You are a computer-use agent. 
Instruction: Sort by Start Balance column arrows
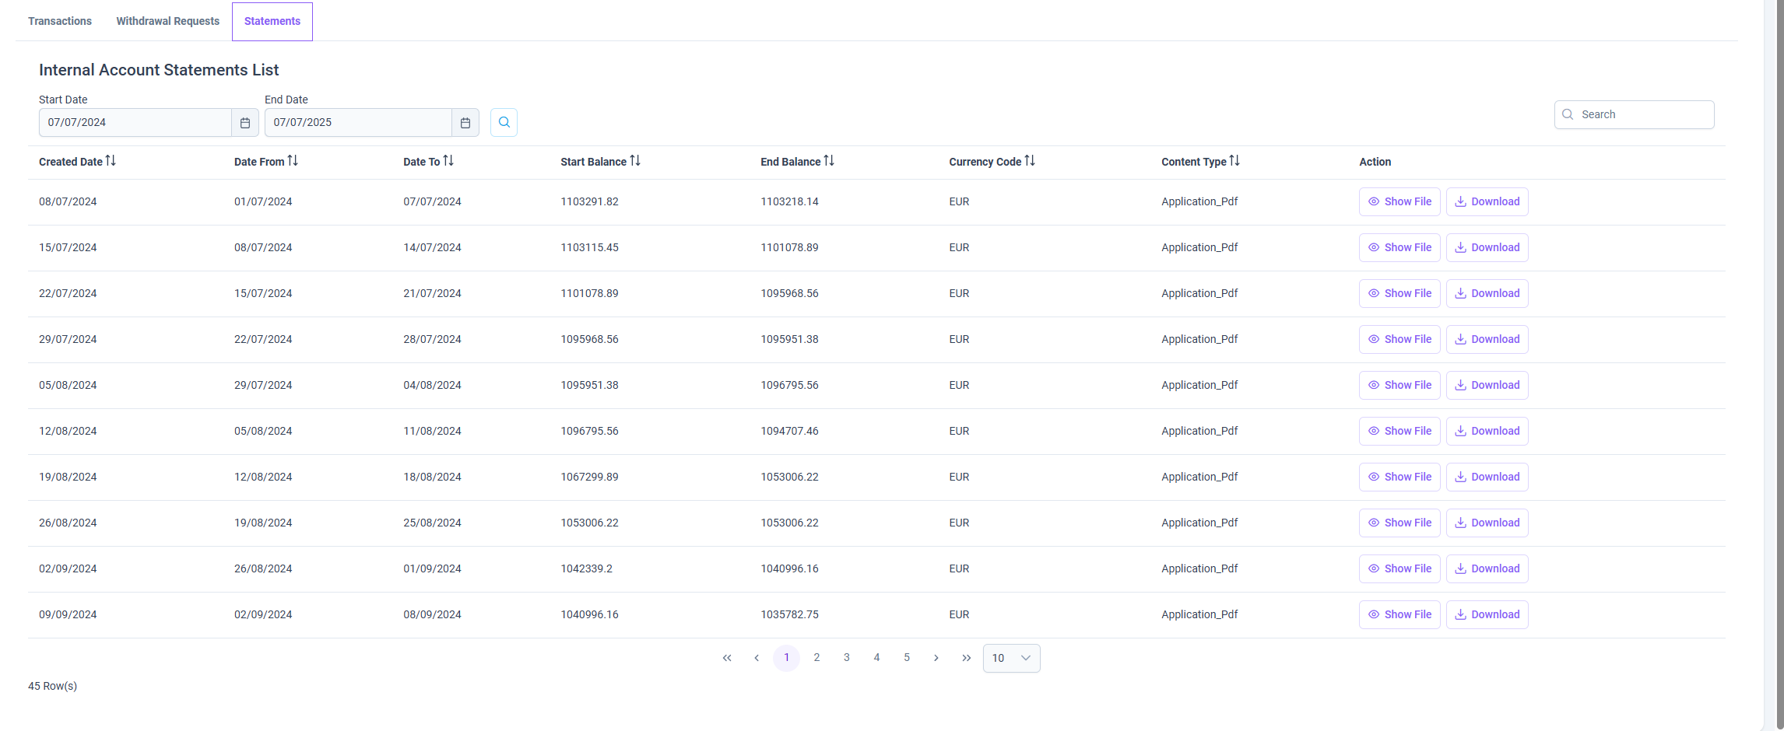[635, 161]
